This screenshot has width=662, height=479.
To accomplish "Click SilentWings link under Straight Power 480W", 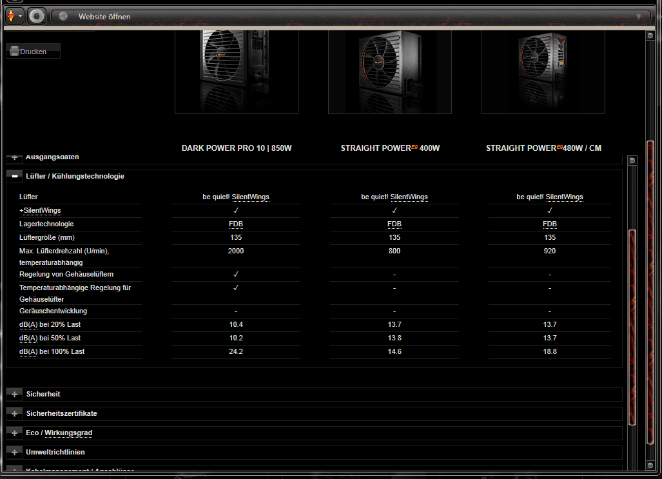I will [x=565, y=197].
